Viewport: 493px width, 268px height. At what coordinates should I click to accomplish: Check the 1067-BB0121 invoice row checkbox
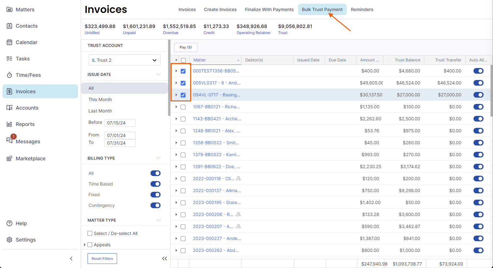click(x=183, y=107)
